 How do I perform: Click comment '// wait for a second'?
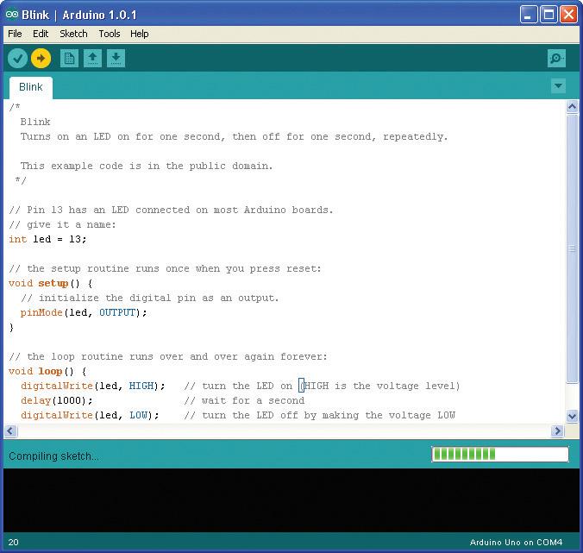click(x=244, y=400)
